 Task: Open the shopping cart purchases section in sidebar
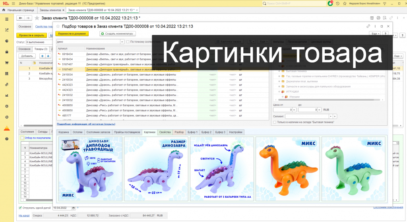(x=7, y=62)
